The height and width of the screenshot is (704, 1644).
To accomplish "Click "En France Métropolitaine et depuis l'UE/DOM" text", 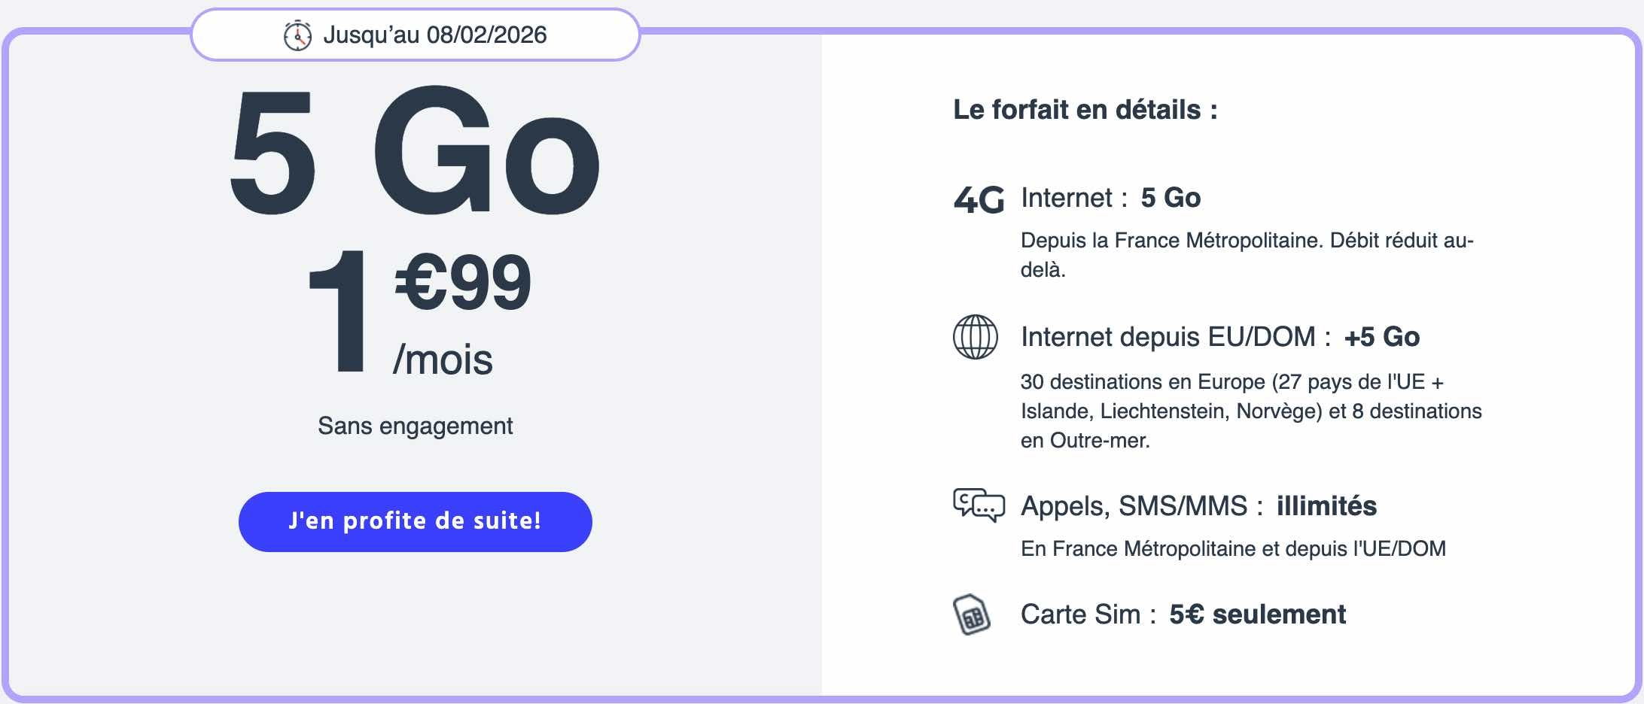I will coord(1233,549).
